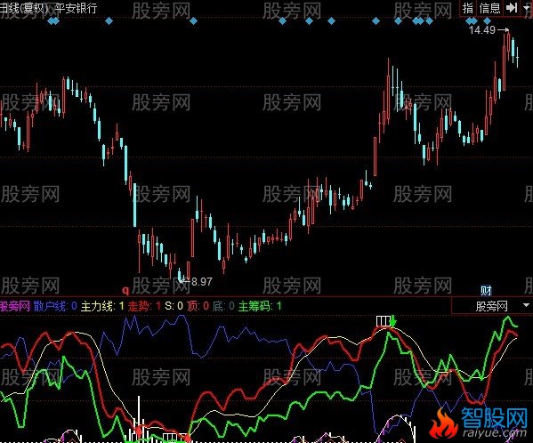Click the 底: 0 legend value
This screenshot has height=443, width=533.
click(223, 306)
